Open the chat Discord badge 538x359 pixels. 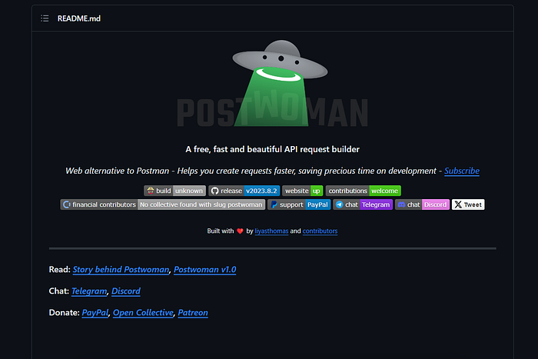pos(422,204)
